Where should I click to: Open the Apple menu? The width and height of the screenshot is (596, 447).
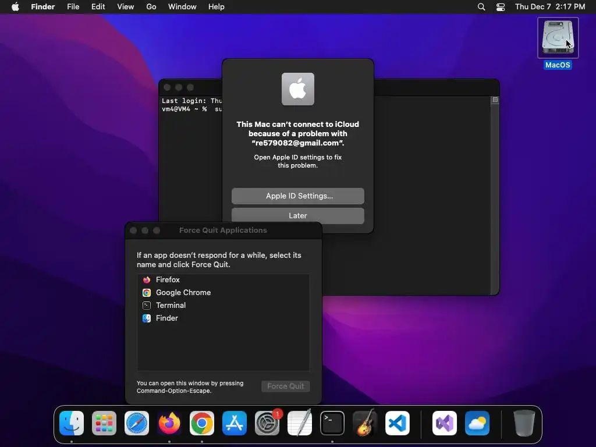pos(15,7)
